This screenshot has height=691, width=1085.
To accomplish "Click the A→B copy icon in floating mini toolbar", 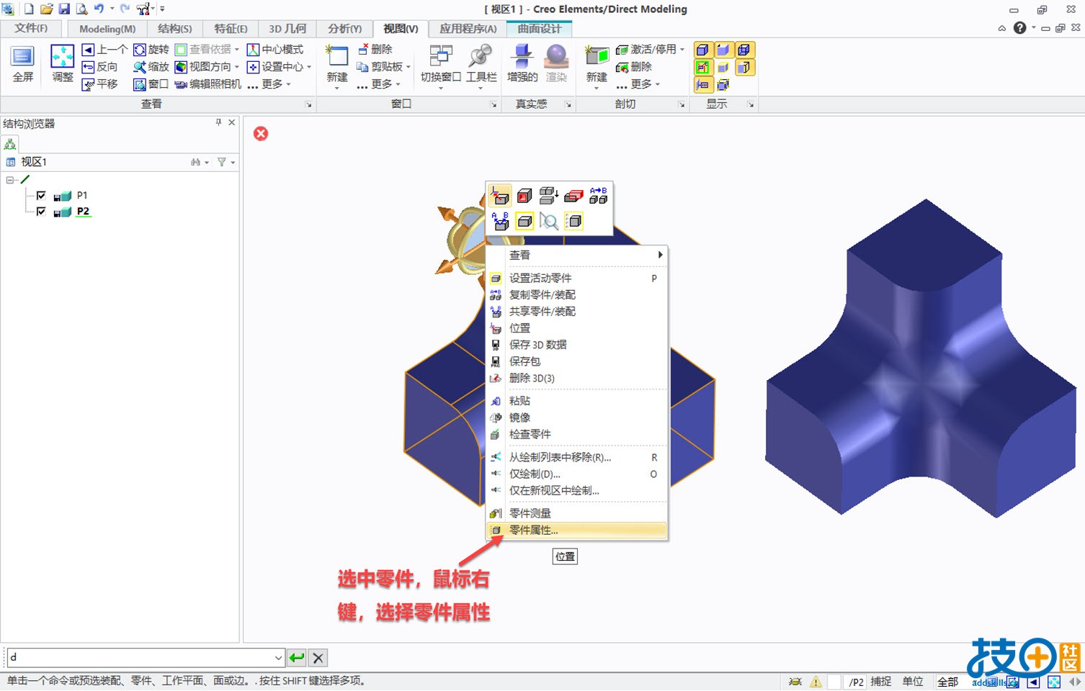I will [598, 195].
